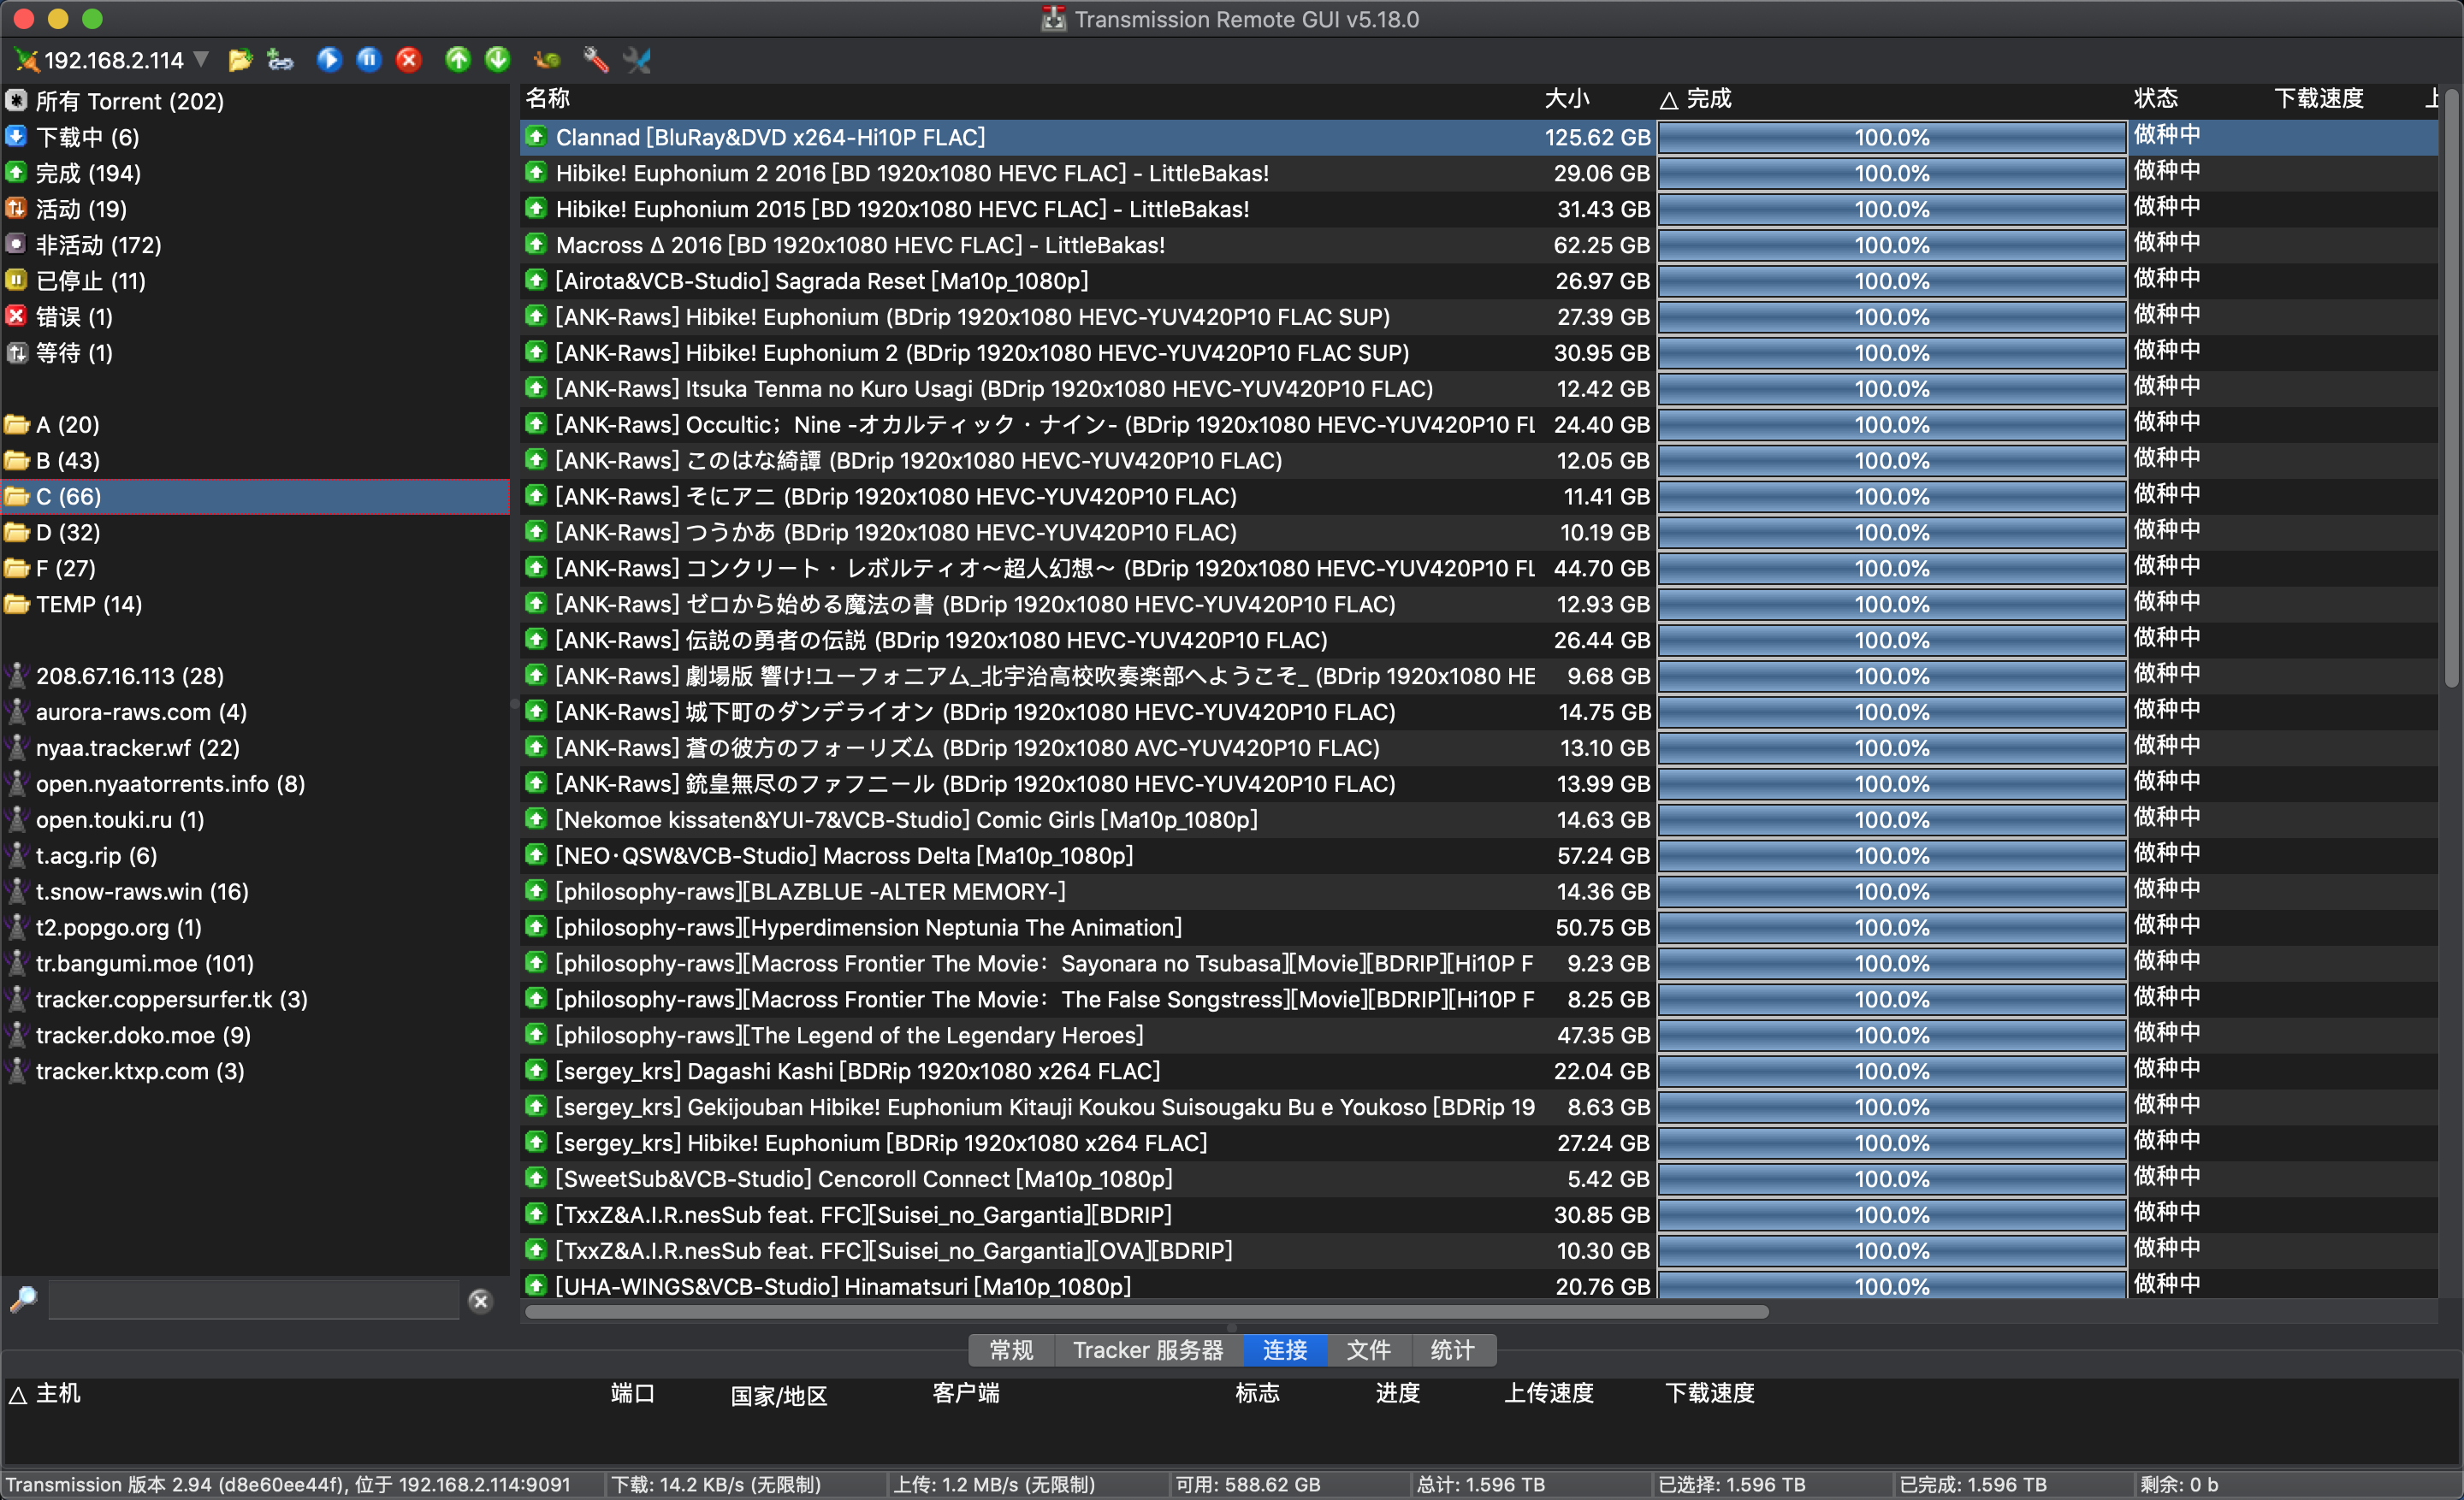
Task: Pause the selected torrent with the blue pause icon
Action: (x=369, y=60)
